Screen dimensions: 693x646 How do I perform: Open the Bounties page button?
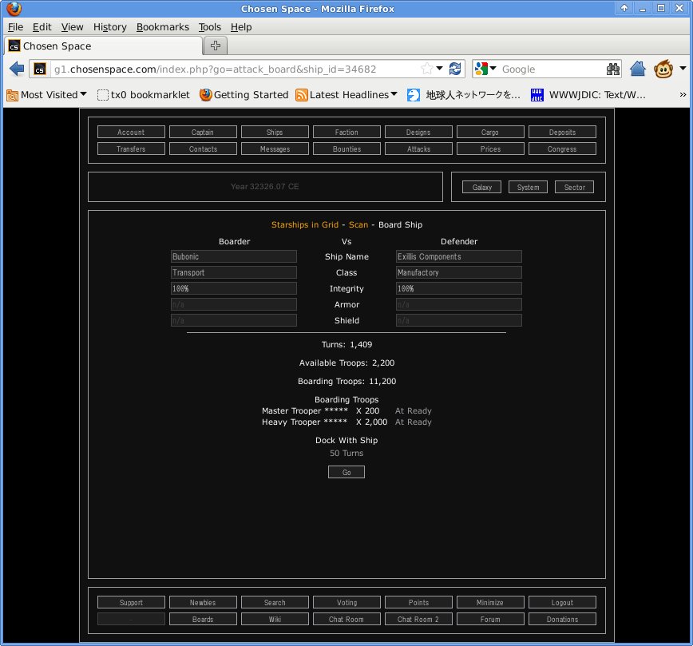click(x=346, y=149)
